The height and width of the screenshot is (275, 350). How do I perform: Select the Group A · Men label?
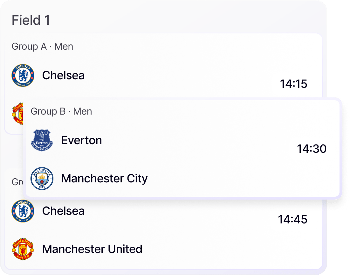click(x=42, y=46)
